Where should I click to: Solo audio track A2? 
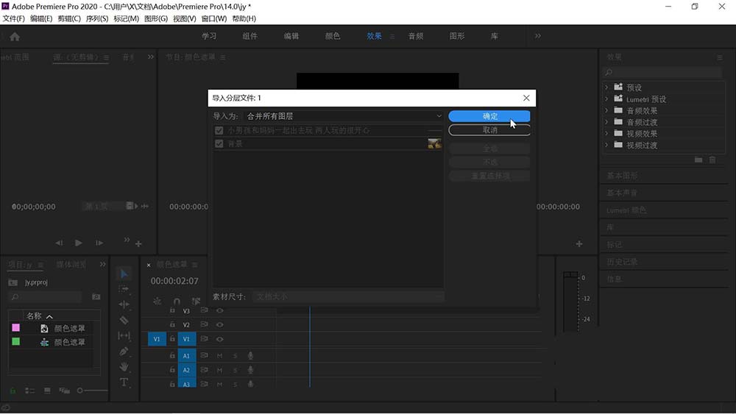236,371
